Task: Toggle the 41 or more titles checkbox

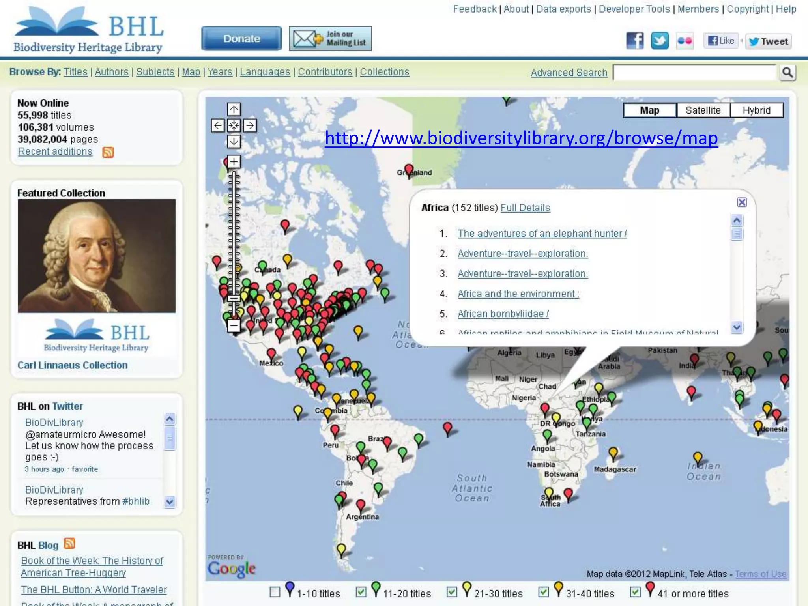Action: [635, 592]
